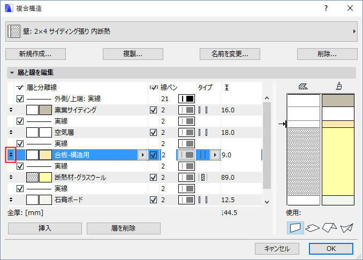The height and width of the screenshot is (260, 363).
Task: Click the 線ペン column header
Action: 169,87
